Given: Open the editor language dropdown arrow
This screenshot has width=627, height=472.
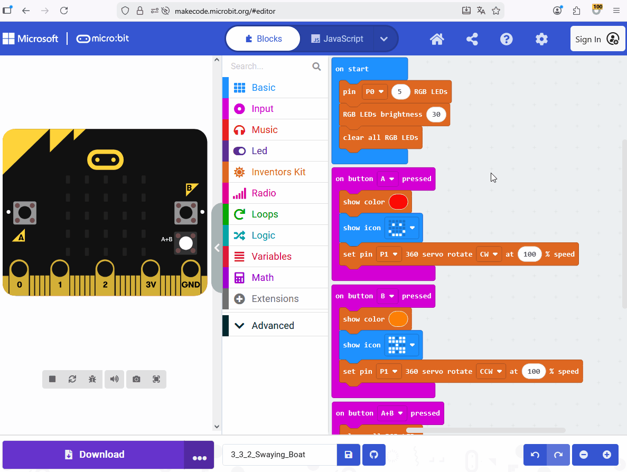Looking at the screenshot, I should [384, 39].
